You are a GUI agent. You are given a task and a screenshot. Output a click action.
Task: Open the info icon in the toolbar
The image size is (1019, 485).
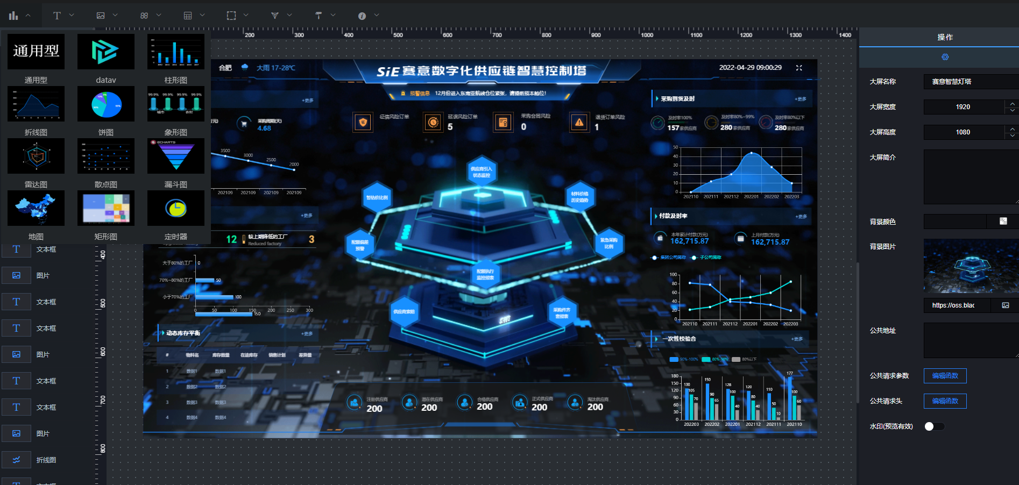[x=362, y=16]
